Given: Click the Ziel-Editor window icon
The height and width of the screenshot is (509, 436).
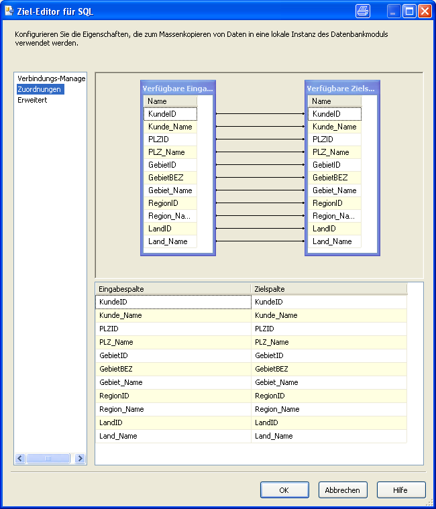Looking at the screenshot, I should pyautogui.click(x=9, y=11).
